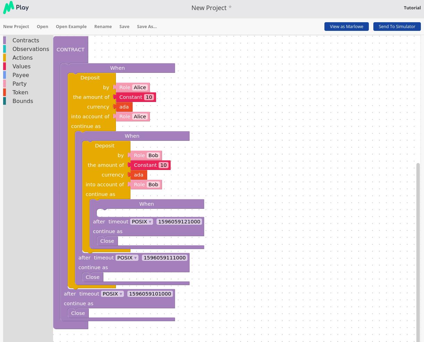Choose Open Example from the menu

click(71, 26)
